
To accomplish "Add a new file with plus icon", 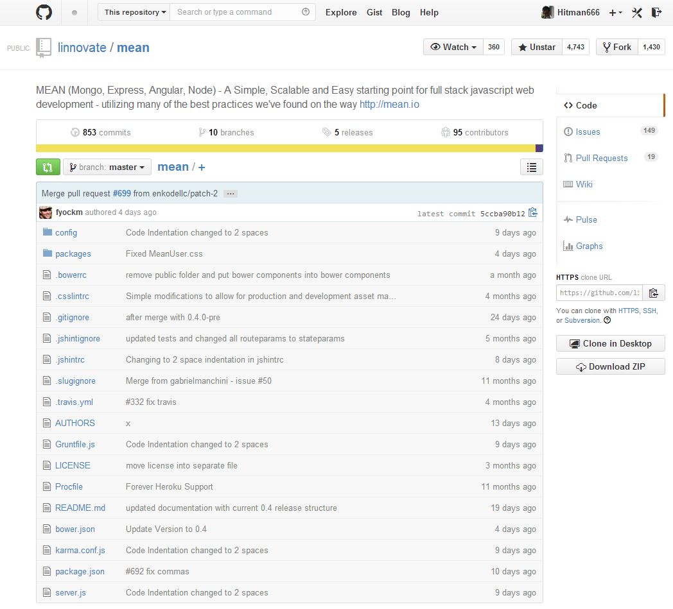I will coord(201,167).
